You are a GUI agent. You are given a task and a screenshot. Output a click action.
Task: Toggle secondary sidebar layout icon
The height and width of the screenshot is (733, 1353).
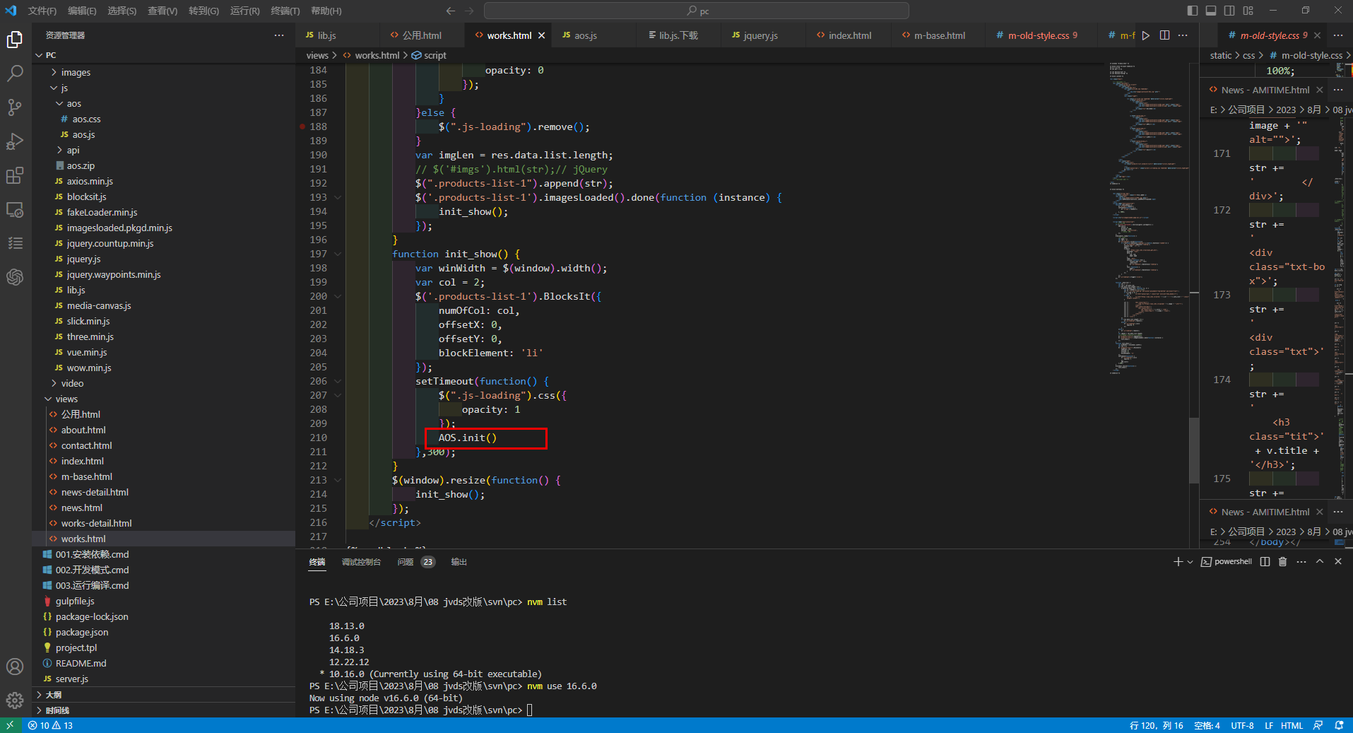point(1229,11)
